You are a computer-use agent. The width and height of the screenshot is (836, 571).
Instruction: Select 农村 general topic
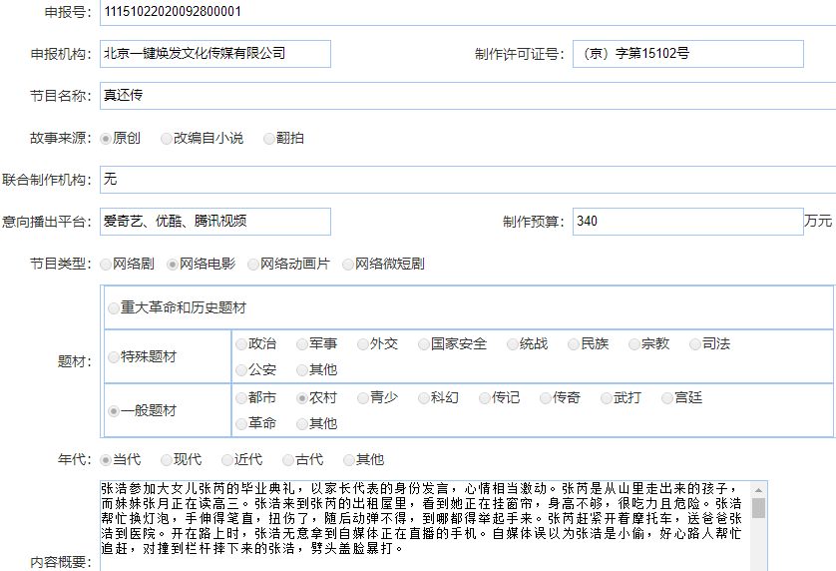coord(302,398)
